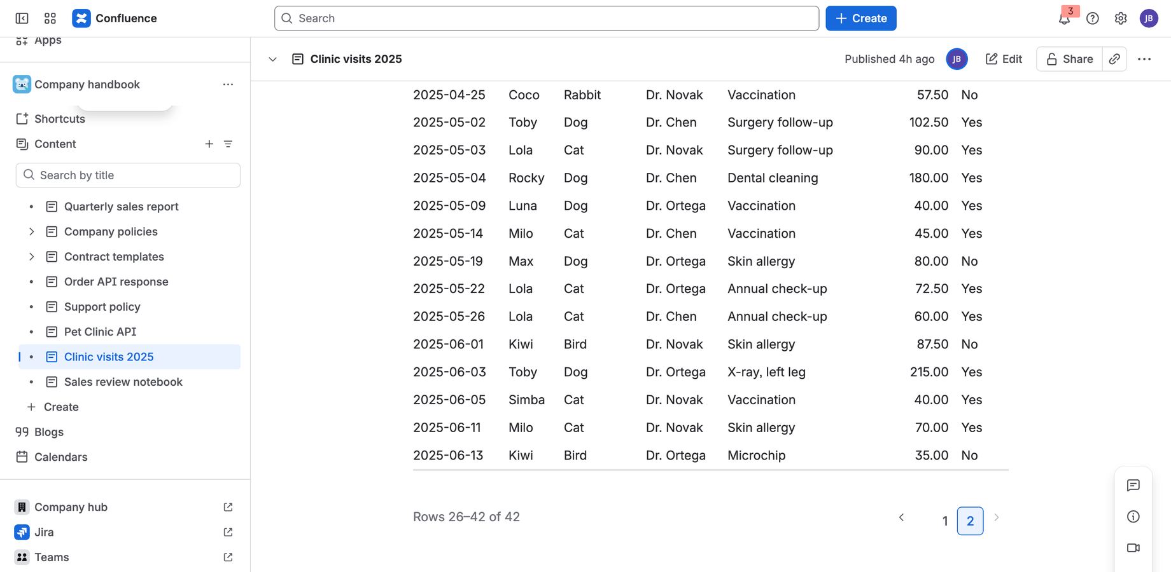Viewport: 1171px width, 572px height.
Task: Click the Search by title field
Action: (128, 175)
